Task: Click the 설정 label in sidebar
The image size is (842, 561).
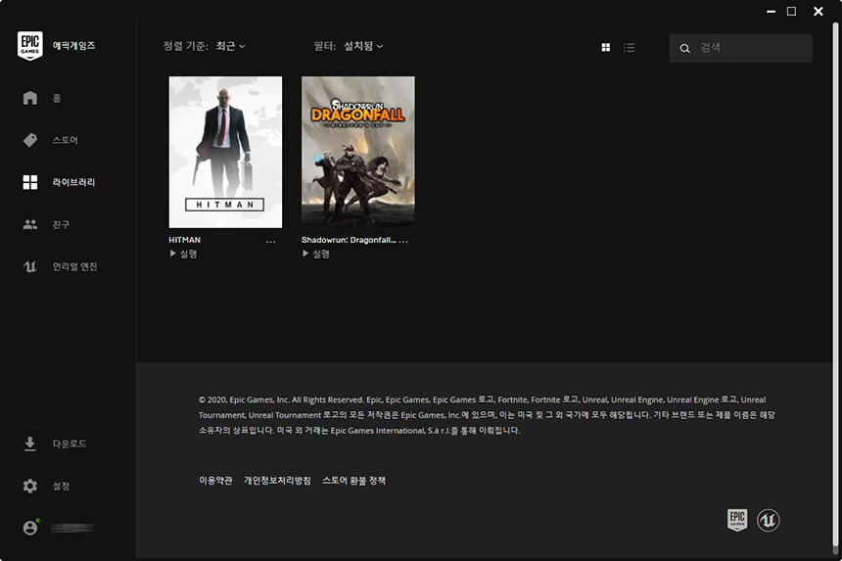Action: [61, 486]
